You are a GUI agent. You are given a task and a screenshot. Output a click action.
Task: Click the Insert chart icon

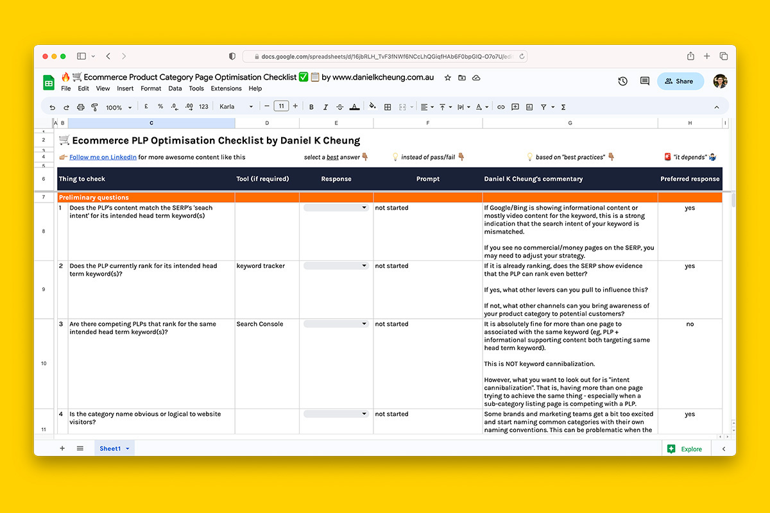tap(529, 107)
